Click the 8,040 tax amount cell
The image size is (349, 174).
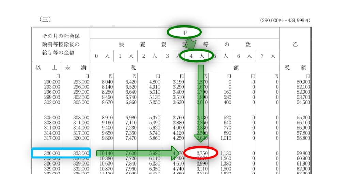coord(107,82)
